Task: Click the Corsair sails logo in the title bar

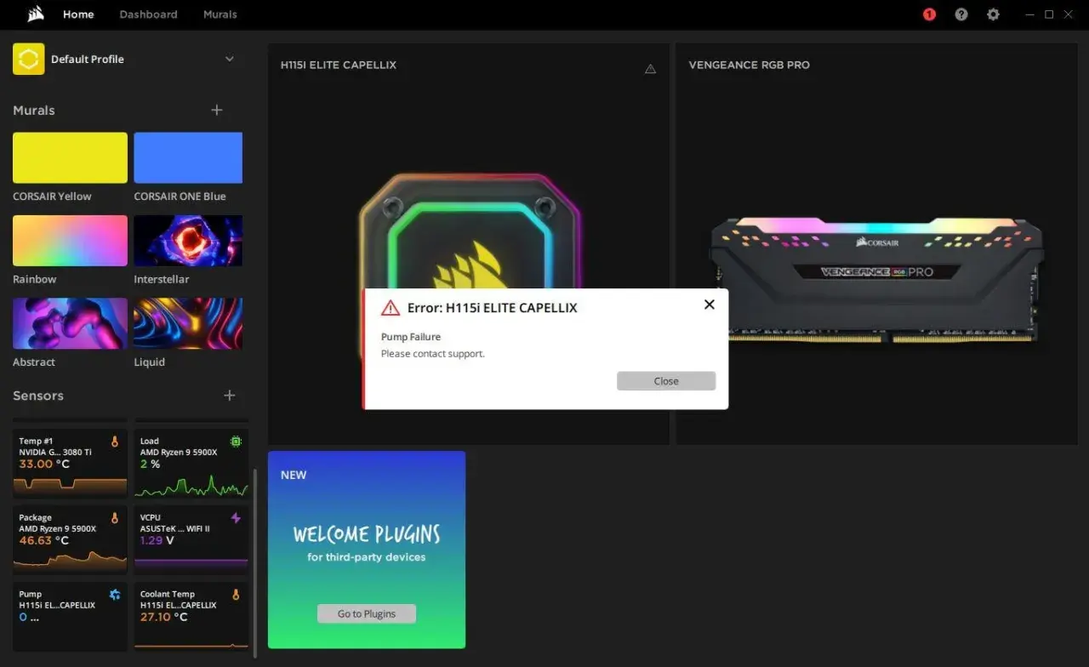Action: pyautogui.click(x=36, y=14)
